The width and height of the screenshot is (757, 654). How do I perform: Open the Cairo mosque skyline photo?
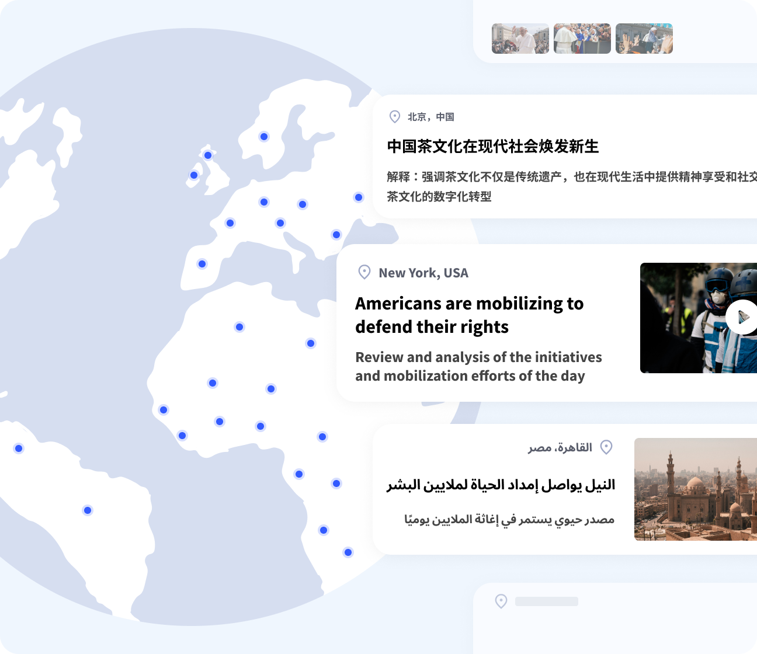(x=695, y=489)
